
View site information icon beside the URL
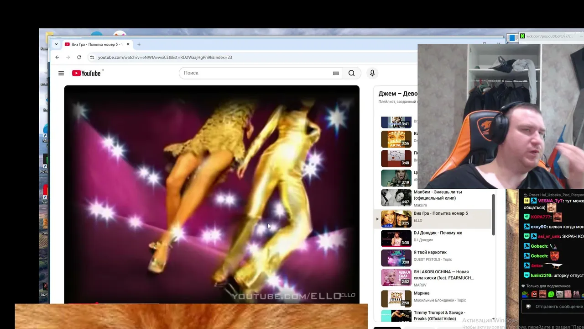pyautogui.click(x=92, y=57)
